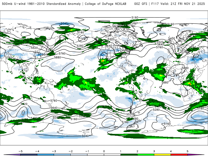
Task: Pick the pale blue -2 to -1 colorbar segment
Action: pos(79,155)
